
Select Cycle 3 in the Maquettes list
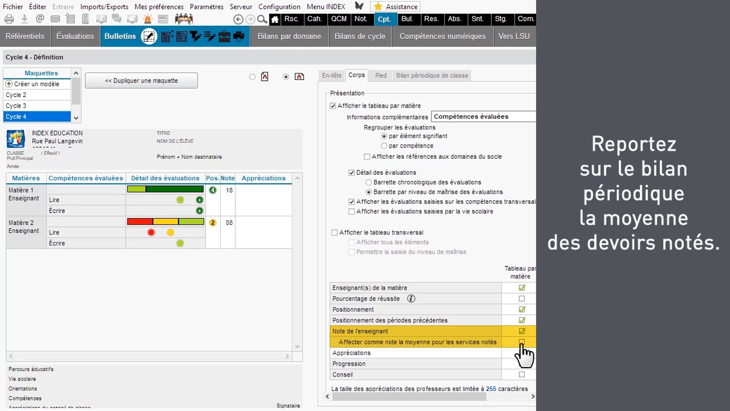pyautogui.click(x=37, y=106)
